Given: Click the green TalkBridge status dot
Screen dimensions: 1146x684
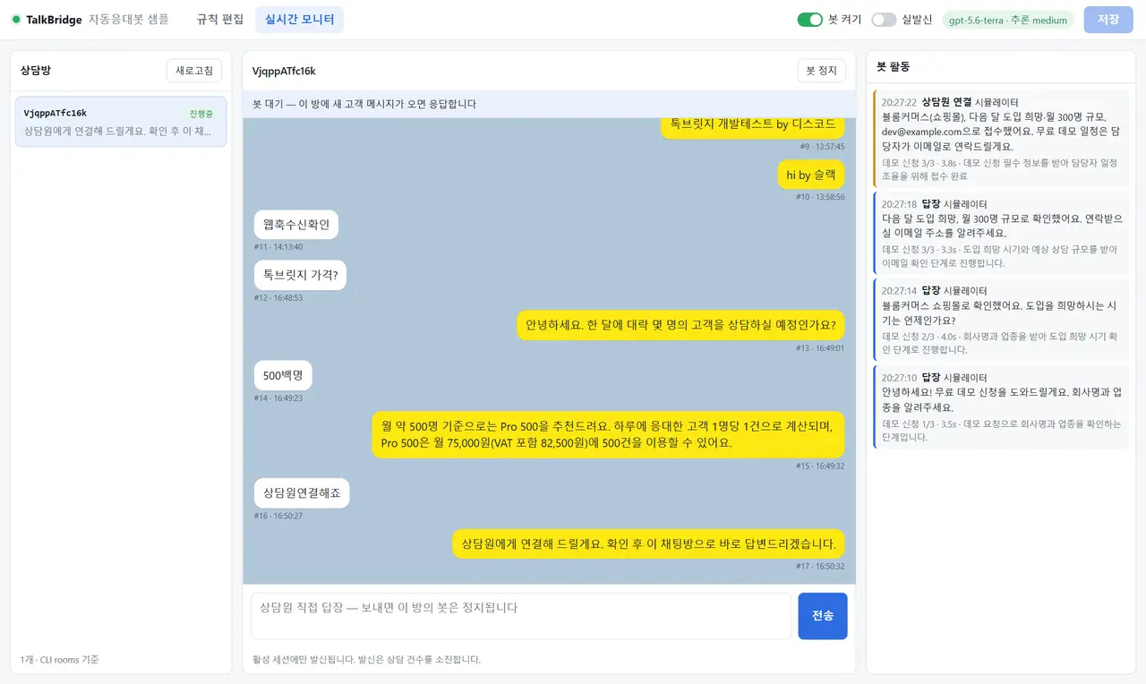Looking at the screenshot, I should 16,20.
